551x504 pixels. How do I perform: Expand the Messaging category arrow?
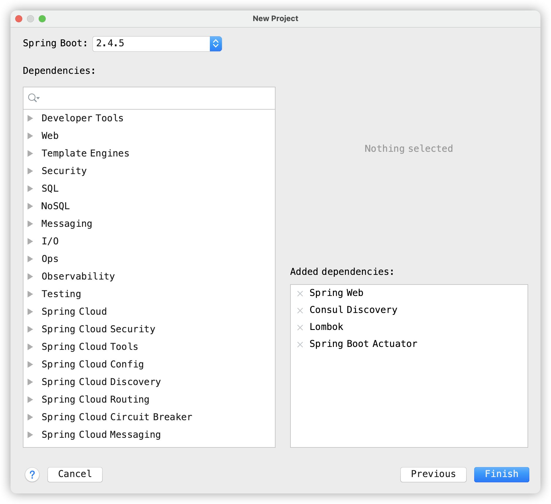[x=30, y=224]
